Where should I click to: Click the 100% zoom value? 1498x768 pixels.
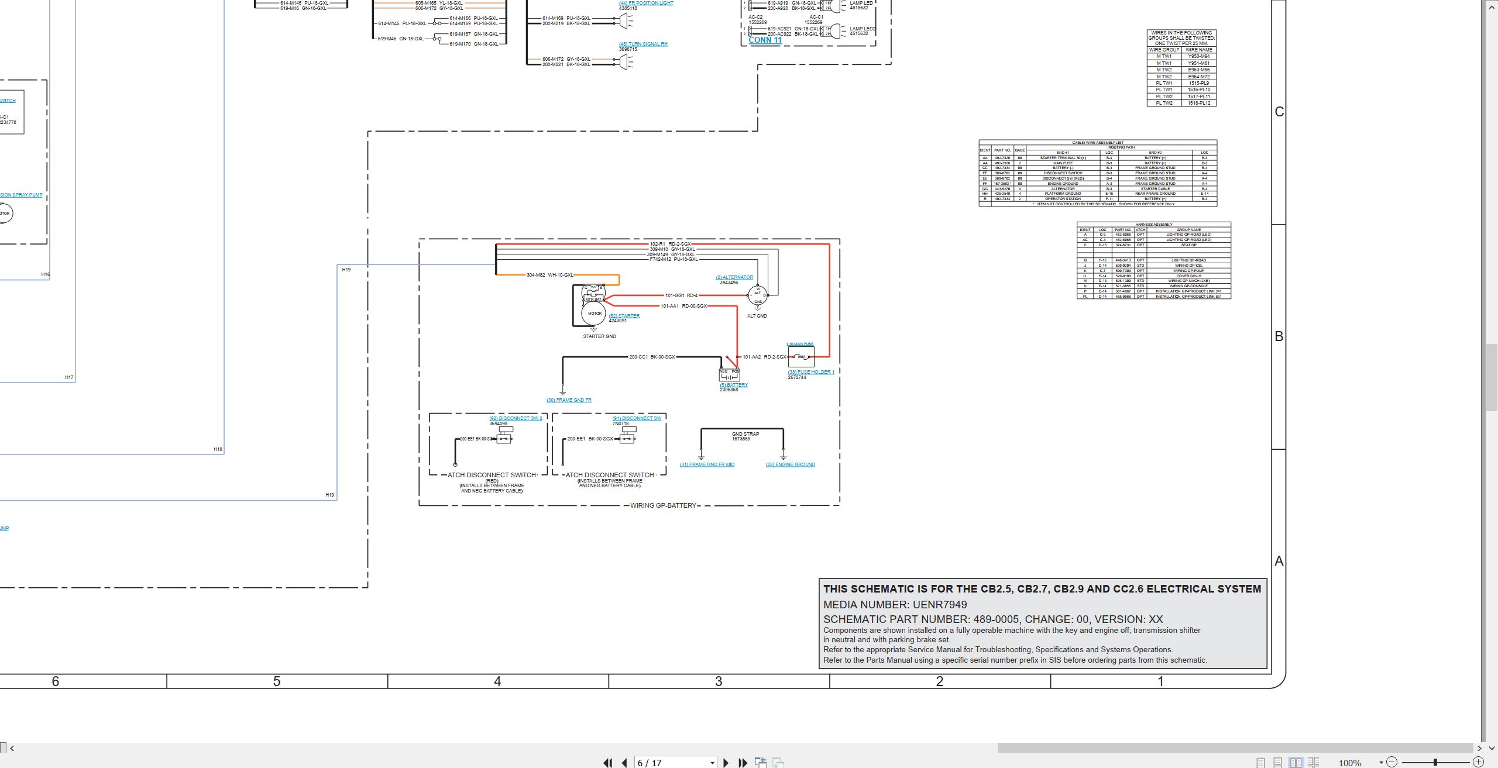pyautogui.click(x=1350, y=763)
